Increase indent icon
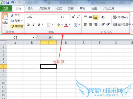 (x=108, y=25)
